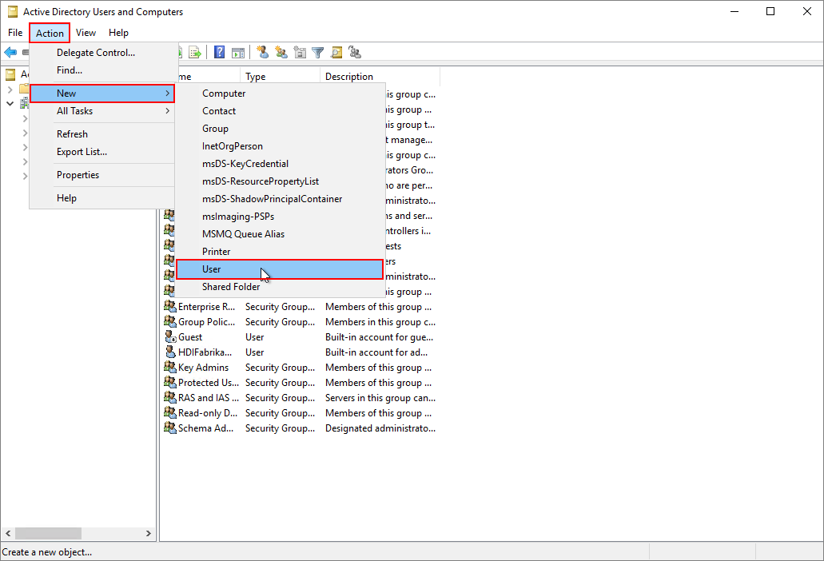Select Printer in the New submenu
This screenshot has height=561, width=824.
coord(280,252)
